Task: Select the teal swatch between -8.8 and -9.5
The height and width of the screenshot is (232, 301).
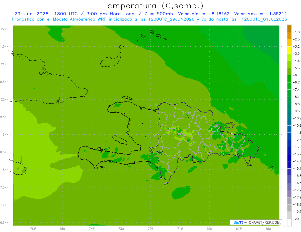Action: tap(289, 107)
